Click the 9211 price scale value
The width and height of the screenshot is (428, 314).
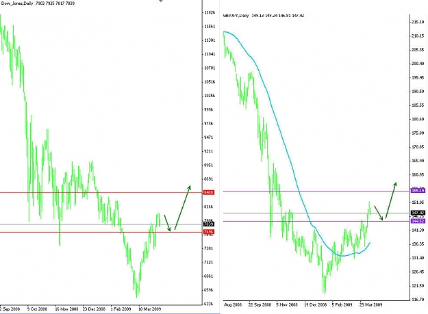tap(210, 151)
